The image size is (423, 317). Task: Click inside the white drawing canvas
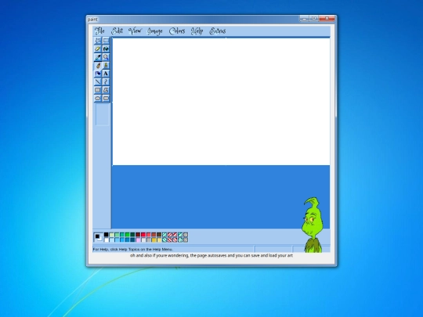(221, 102)
